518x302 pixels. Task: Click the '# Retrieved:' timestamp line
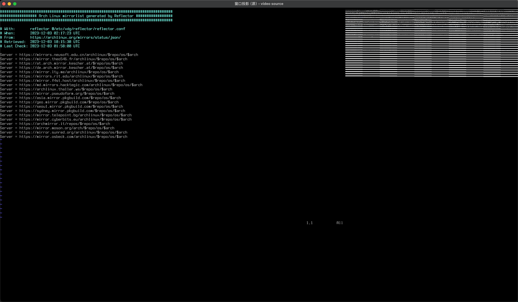[x=40, y=42]
